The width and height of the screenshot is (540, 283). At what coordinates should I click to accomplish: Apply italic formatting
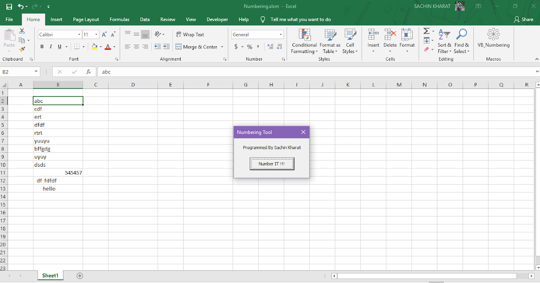tap(50, 46)
